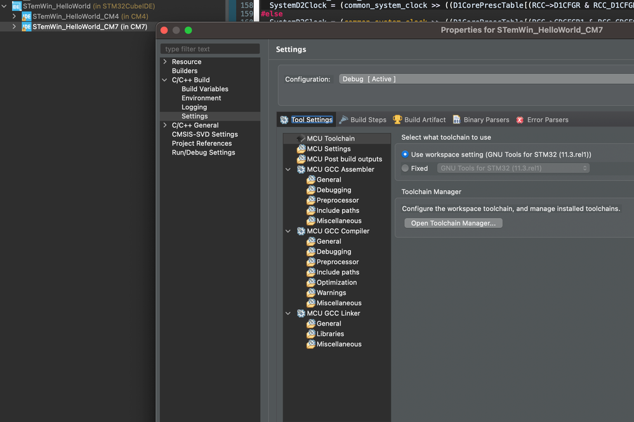
Task: Click the Optimization icon under MCU GCC Compiler
Action: coord(312,282)
